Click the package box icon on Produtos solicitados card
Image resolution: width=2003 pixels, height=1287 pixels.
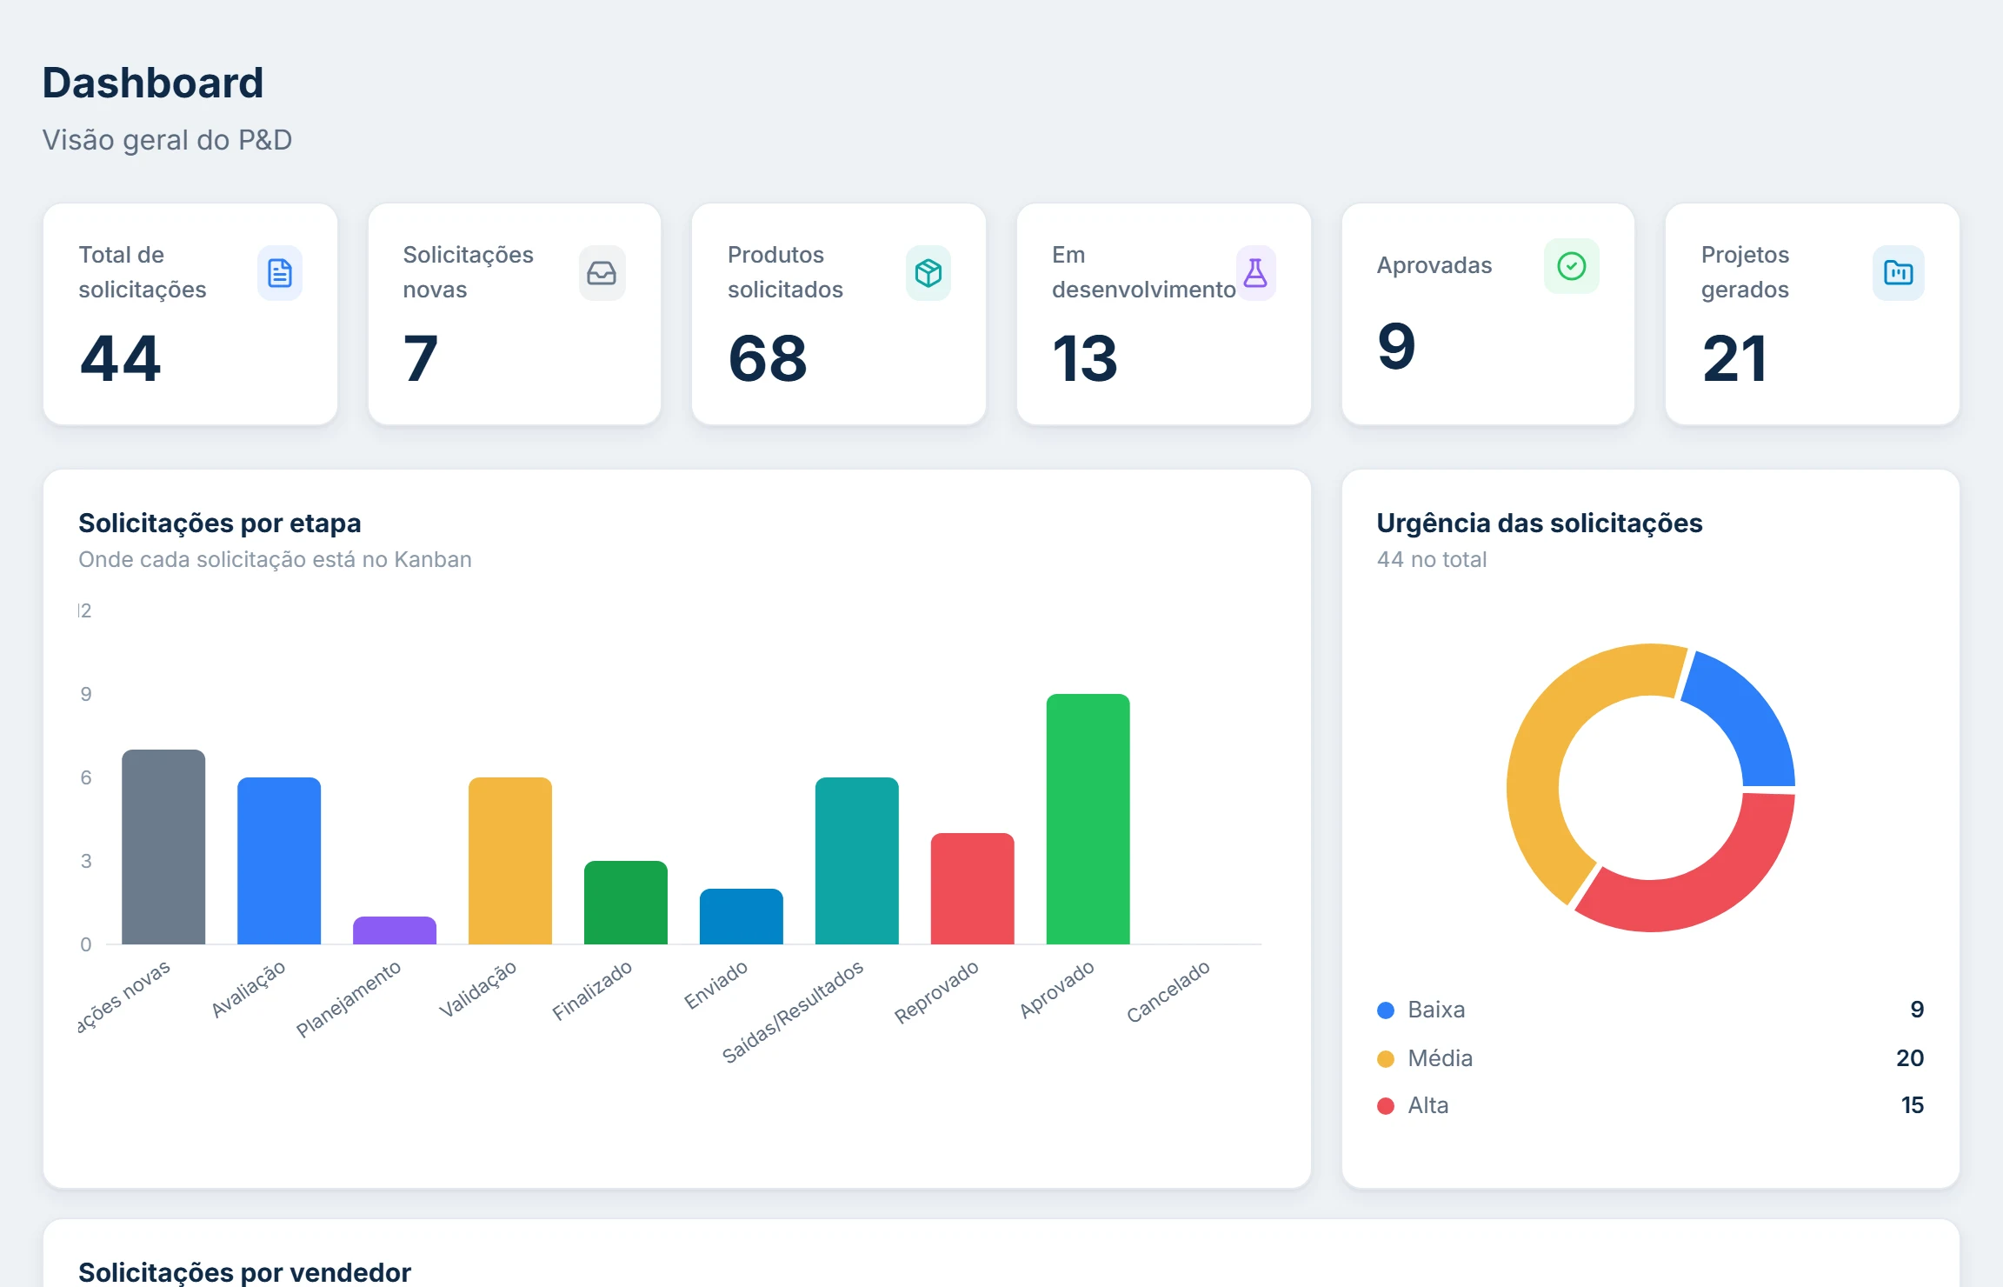click(928, 273)
